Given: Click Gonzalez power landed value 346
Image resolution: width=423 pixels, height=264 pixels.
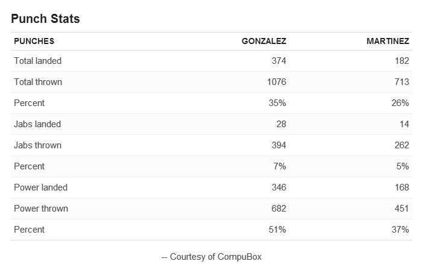Looking at the screenshot, I should coord(278,187).
